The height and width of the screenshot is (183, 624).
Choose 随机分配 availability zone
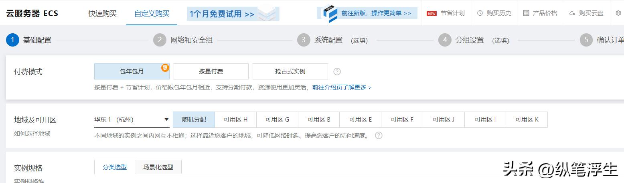(194, 120)
